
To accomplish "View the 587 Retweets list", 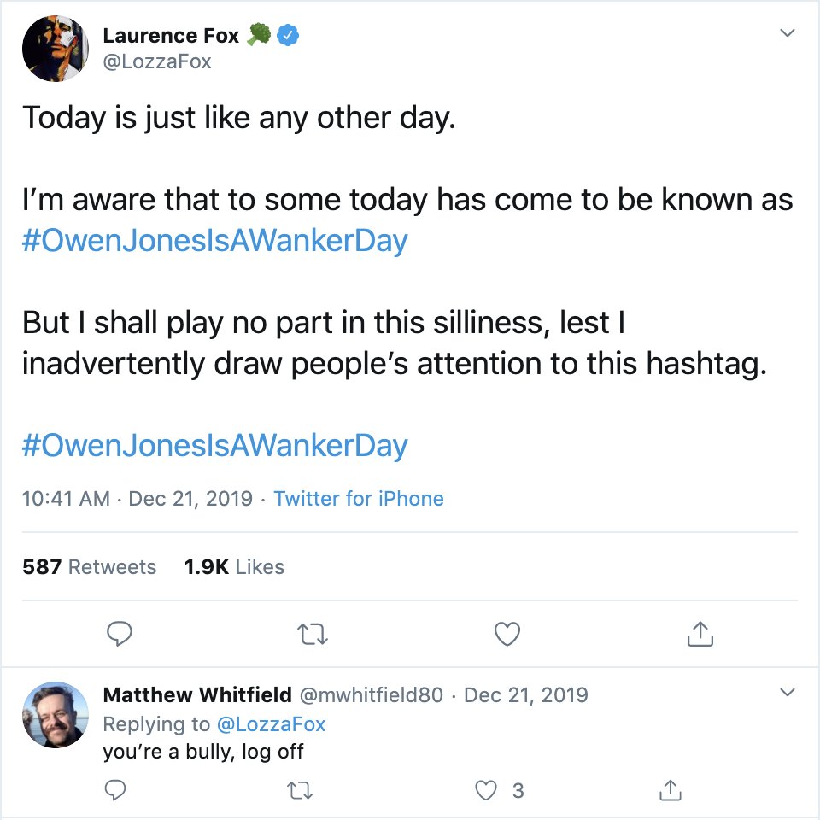I will (90, 567).
